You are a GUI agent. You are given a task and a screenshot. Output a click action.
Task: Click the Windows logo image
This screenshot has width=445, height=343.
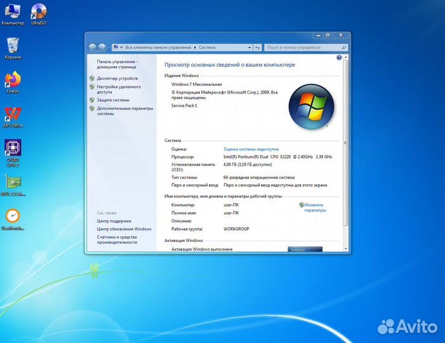311,107
